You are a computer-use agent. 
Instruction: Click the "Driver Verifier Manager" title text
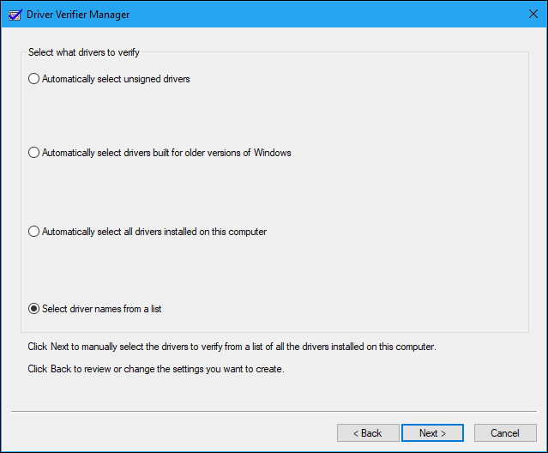pyautogui.click(x=79, y=15)
